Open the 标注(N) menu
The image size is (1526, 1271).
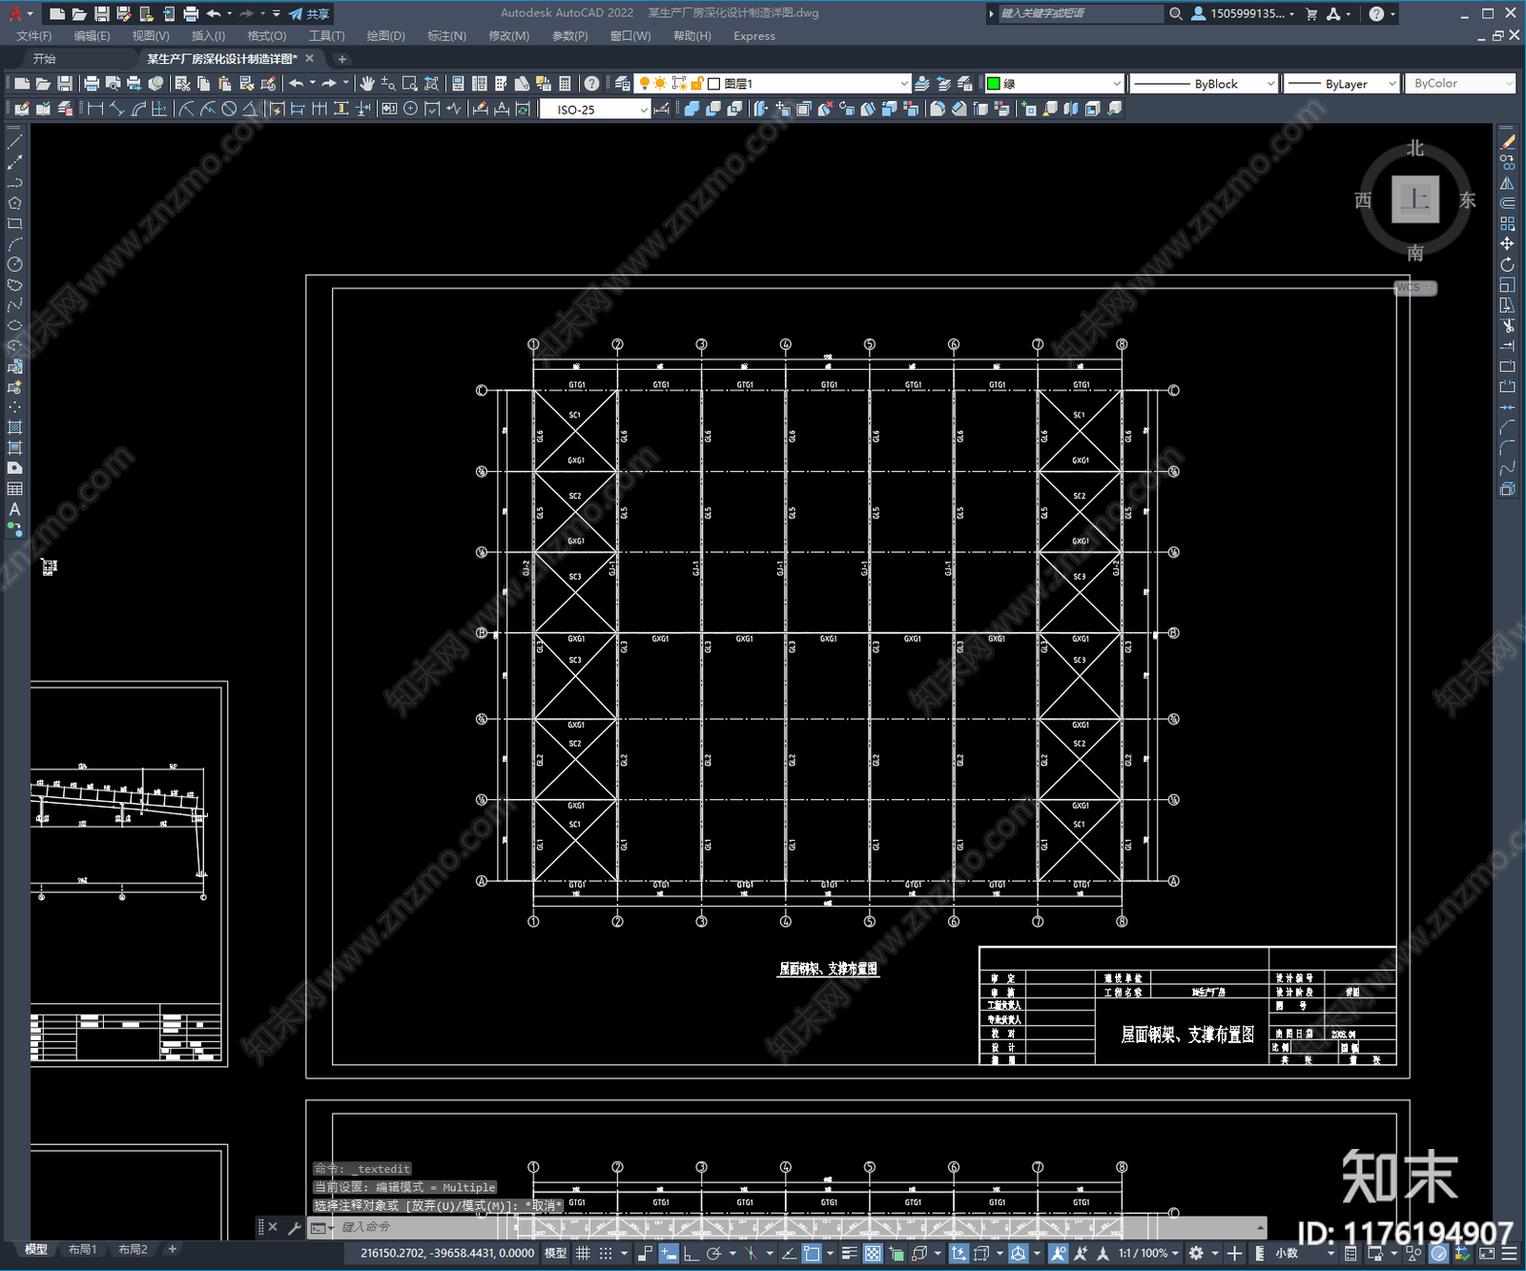click(446, 36)
